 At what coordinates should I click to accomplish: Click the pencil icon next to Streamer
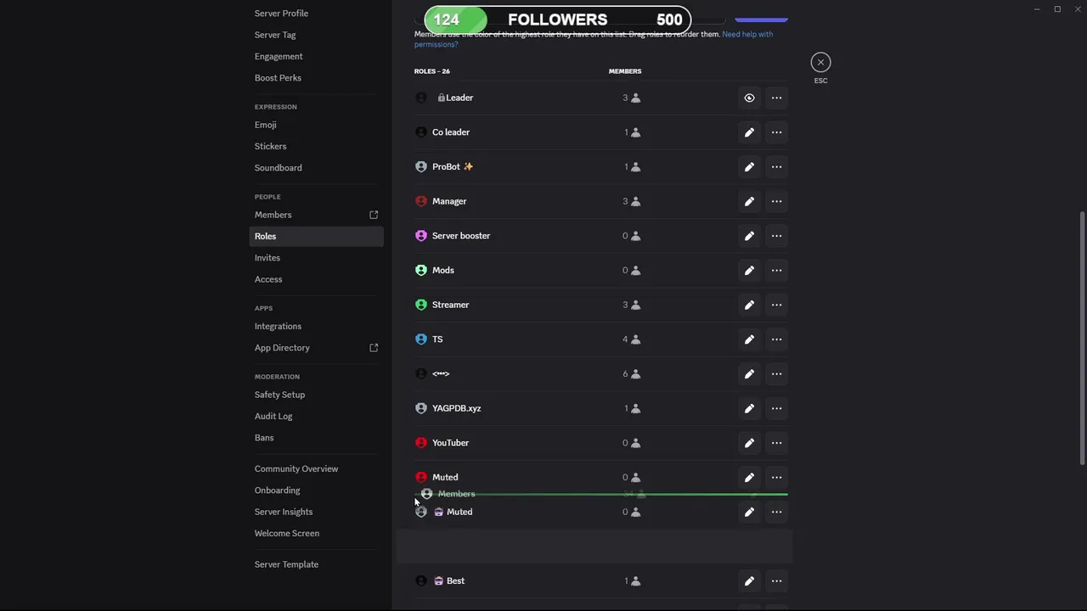coord(749,305)
